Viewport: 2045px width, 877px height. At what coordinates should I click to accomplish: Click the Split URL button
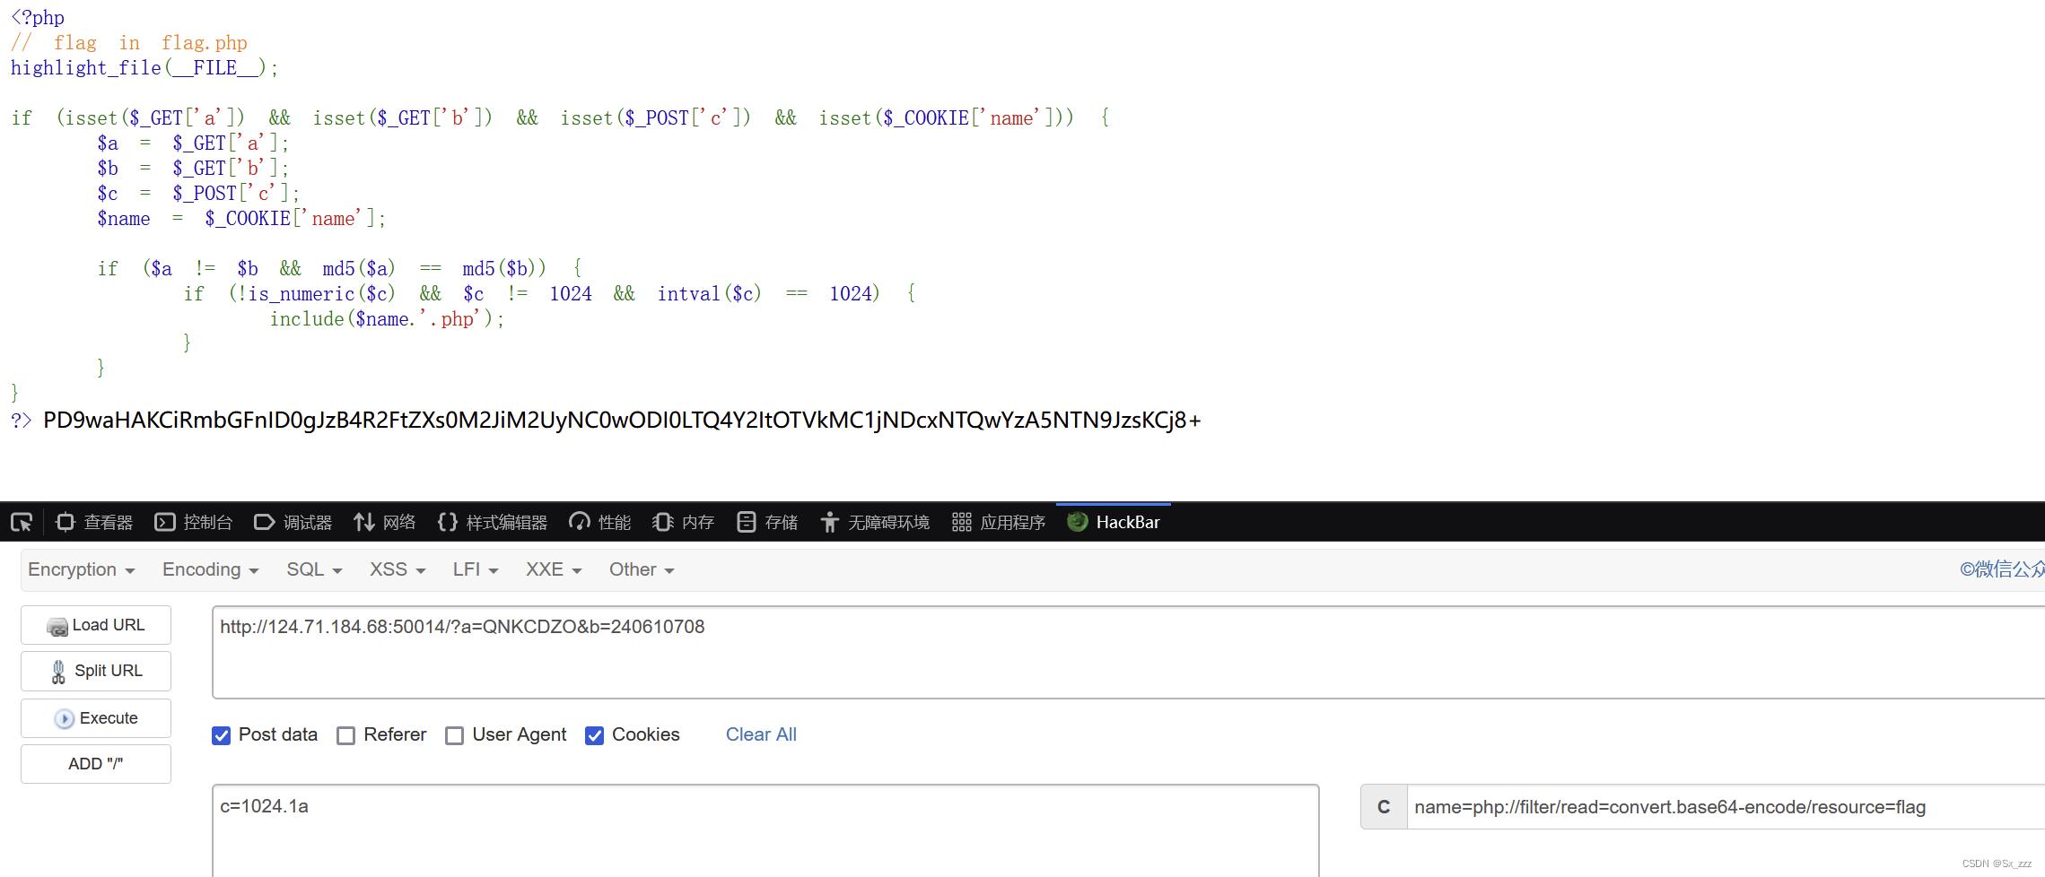click(x=96, y=671)
